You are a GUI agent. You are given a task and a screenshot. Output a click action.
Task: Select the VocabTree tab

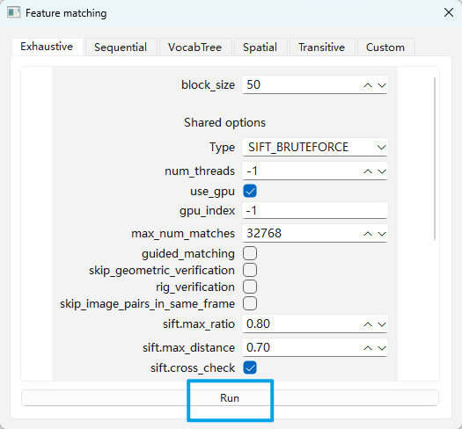(195, 47)
